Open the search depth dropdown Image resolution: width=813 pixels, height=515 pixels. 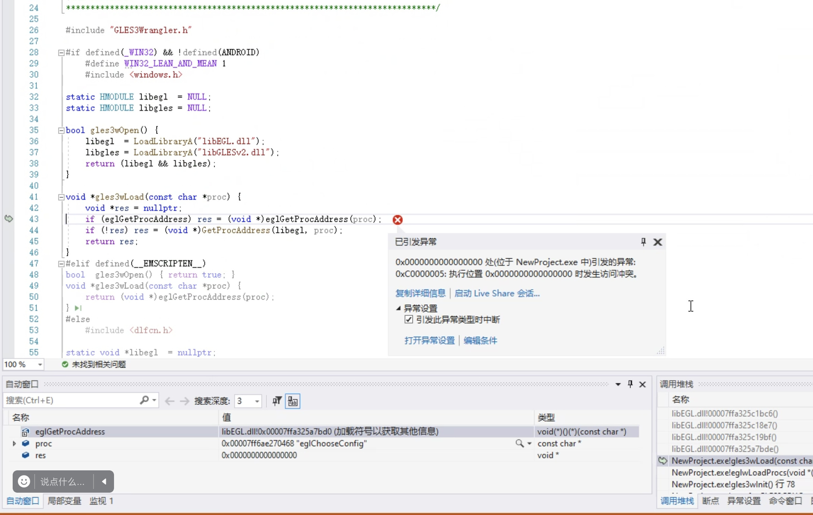(257, 401)
